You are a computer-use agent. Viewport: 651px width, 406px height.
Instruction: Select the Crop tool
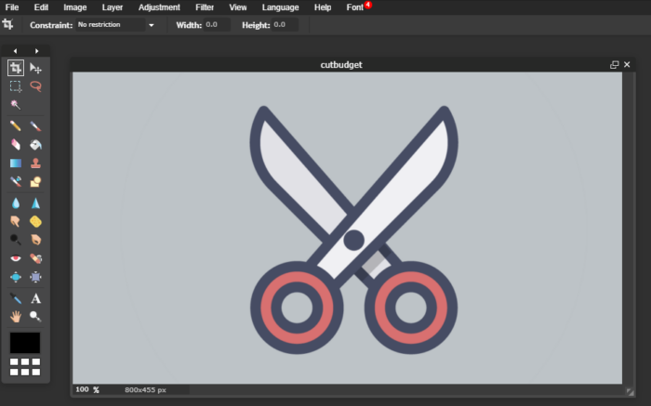pos(16,68)
